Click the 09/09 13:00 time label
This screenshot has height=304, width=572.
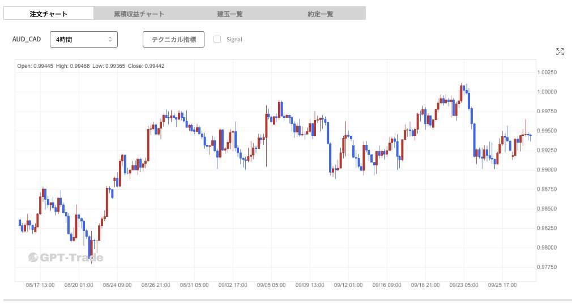click(x=310, y=285)
